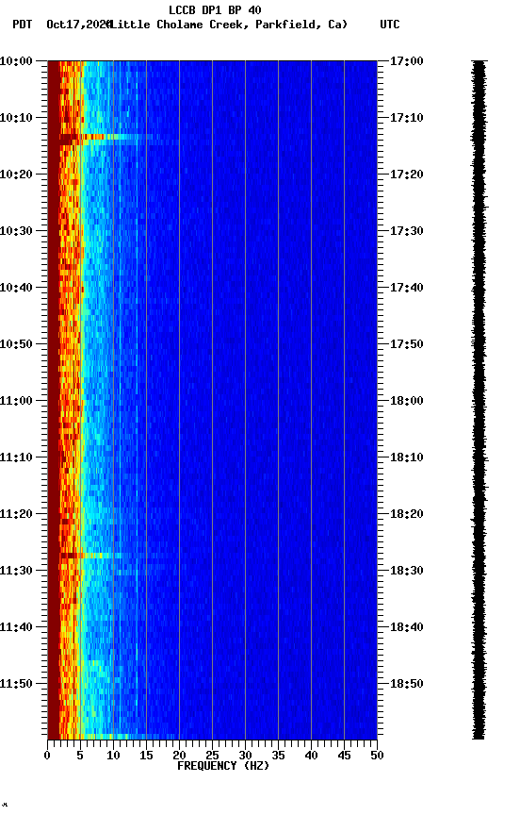Click the 'FREQUENCY (HZ)' axis title
Image resolution: width=520 pixels, height=815 pixels.
click(223, 767)
